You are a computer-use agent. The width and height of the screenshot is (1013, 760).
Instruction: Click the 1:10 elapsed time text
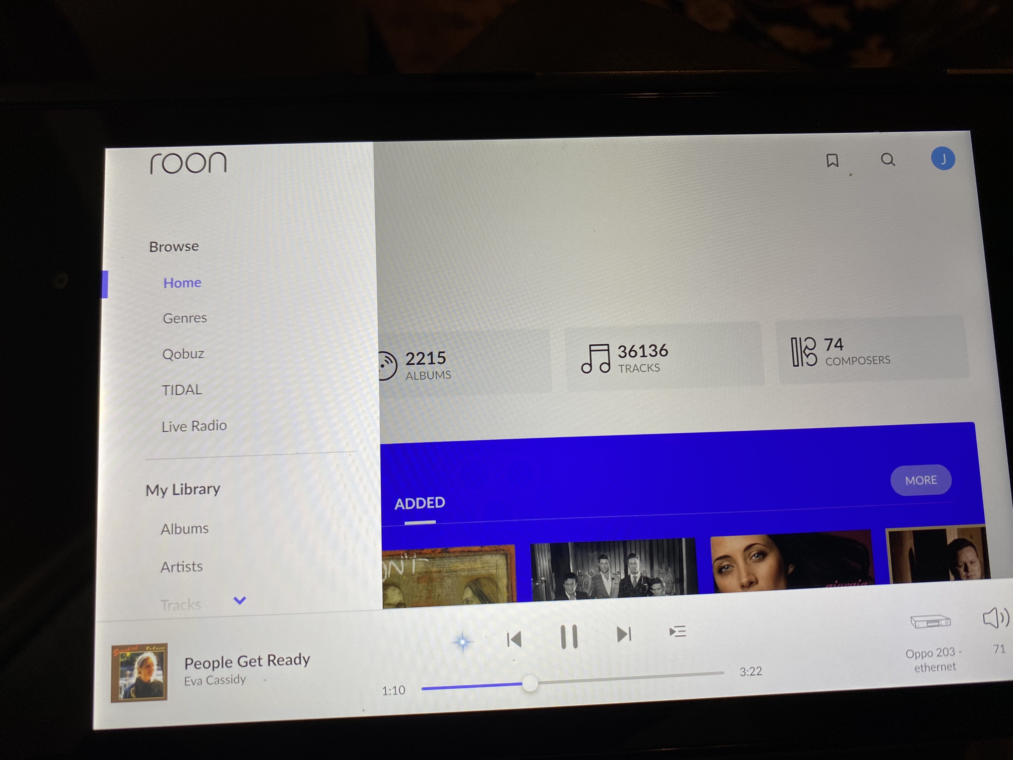(393, 690)
